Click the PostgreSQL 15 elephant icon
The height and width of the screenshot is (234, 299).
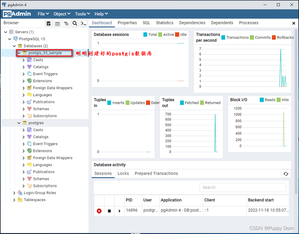click(15, 39)
